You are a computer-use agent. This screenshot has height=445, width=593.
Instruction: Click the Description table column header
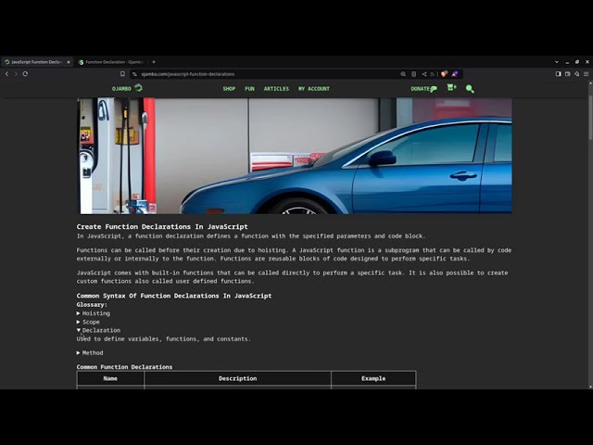click(237, 378)
